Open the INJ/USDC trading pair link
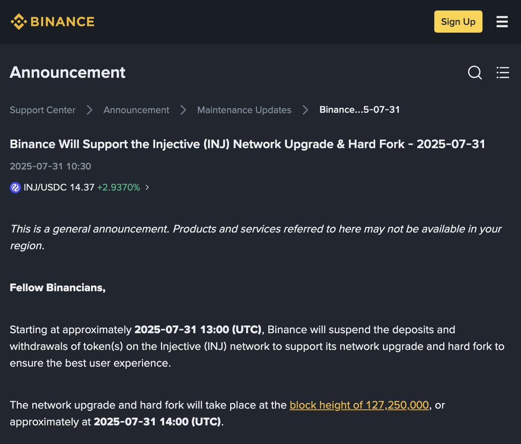 (x=59, y=187)
